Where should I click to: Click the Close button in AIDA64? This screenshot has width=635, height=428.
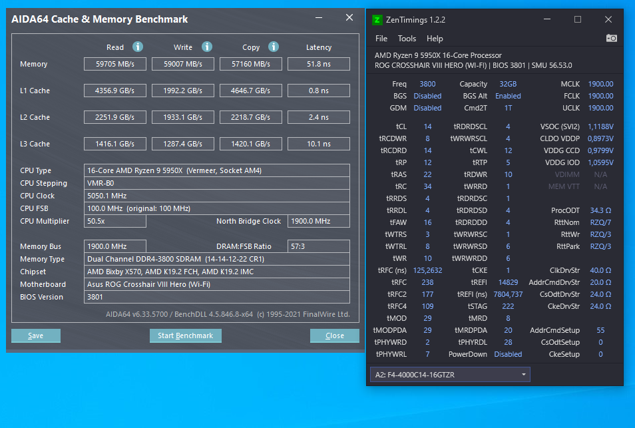(x=335, y=335)
